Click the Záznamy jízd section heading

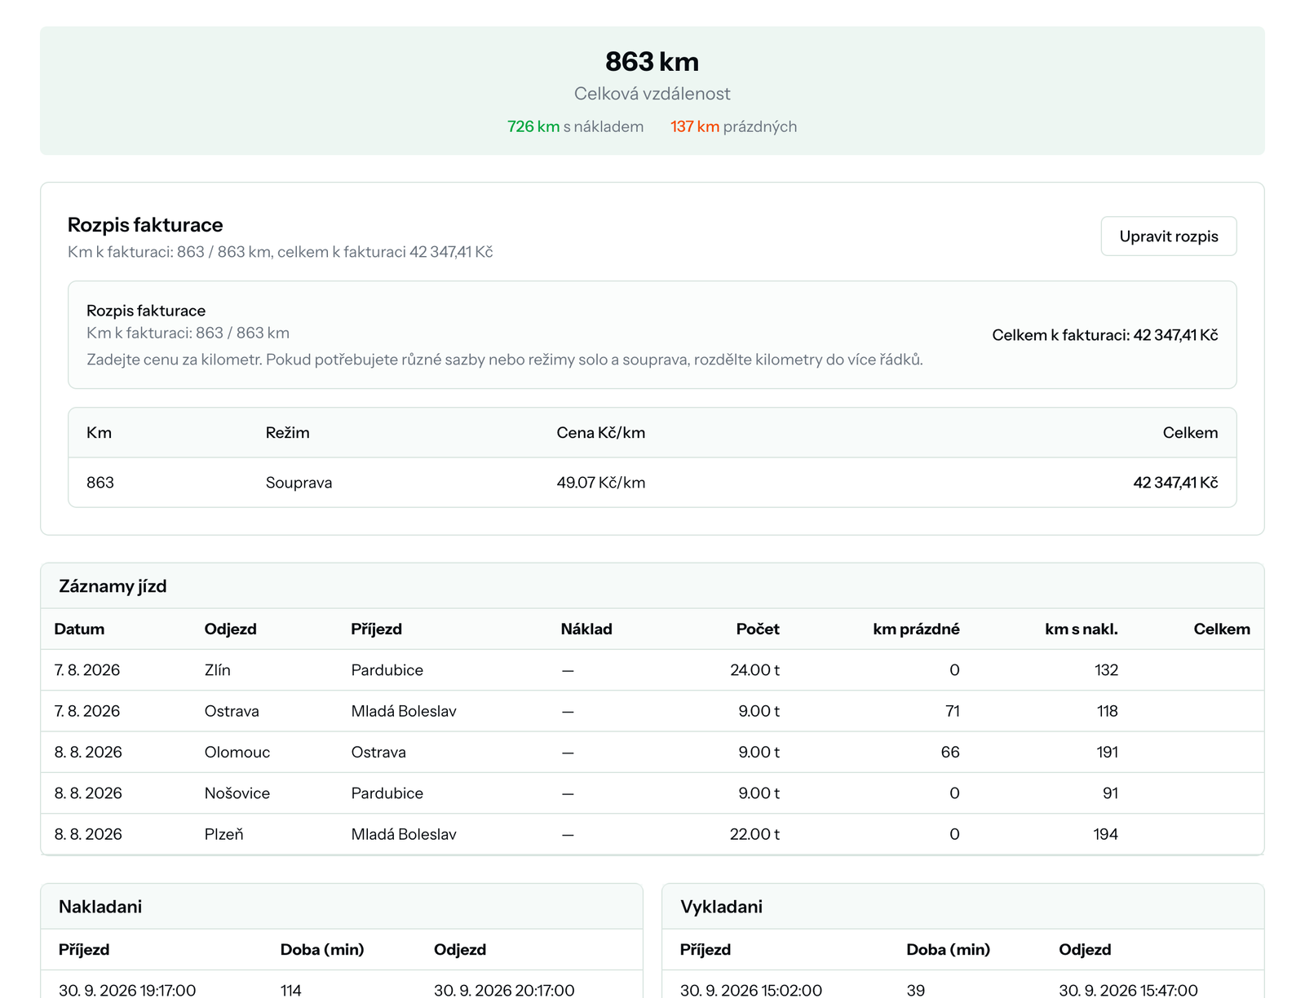[113, 586]
